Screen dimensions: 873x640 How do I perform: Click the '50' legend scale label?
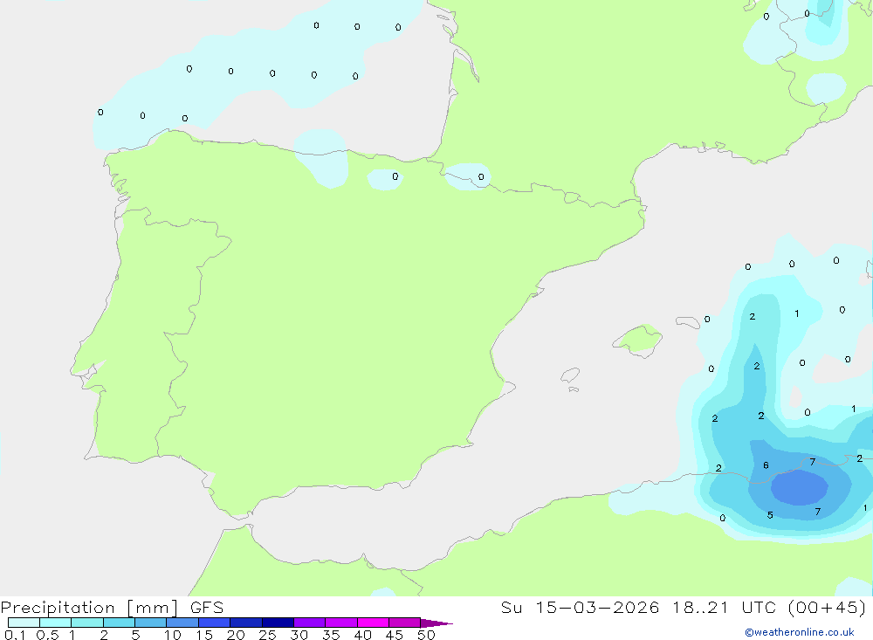pyautogui.click(x=427, y=635)
